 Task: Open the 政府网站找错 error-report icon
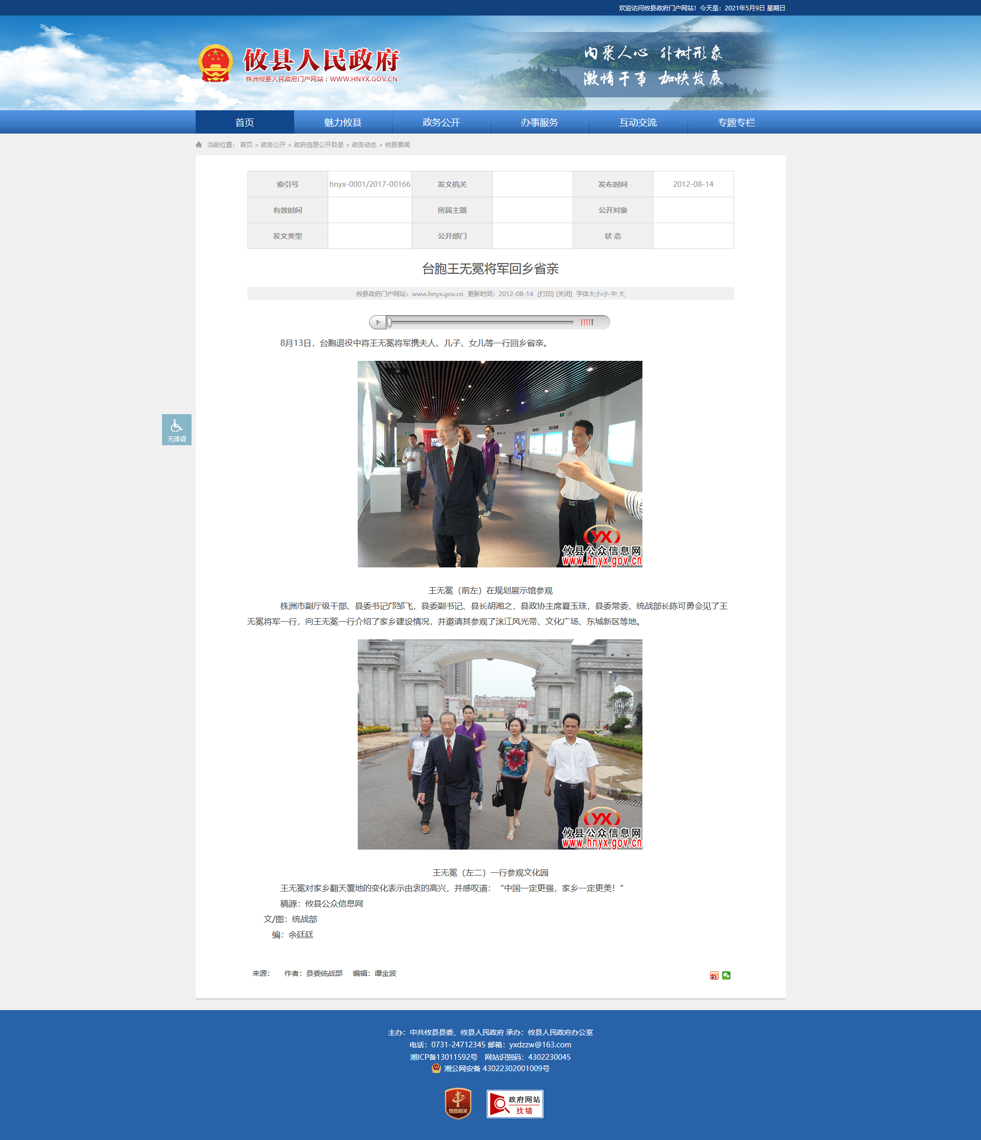pos(515,1104)
